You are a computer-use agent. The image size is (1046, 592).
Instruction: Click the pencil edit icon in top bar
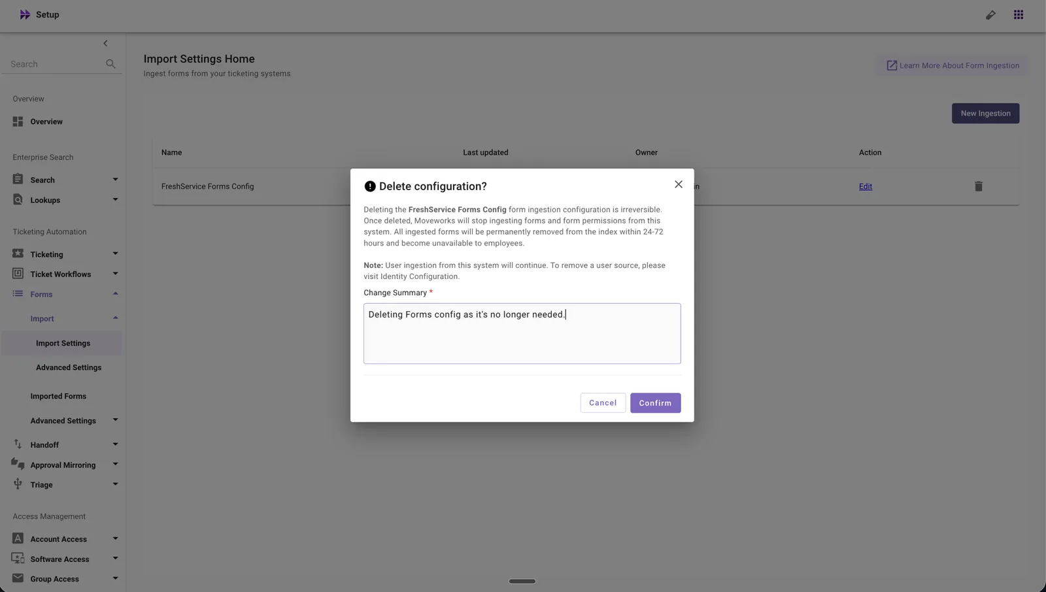(x=990, y=14)
